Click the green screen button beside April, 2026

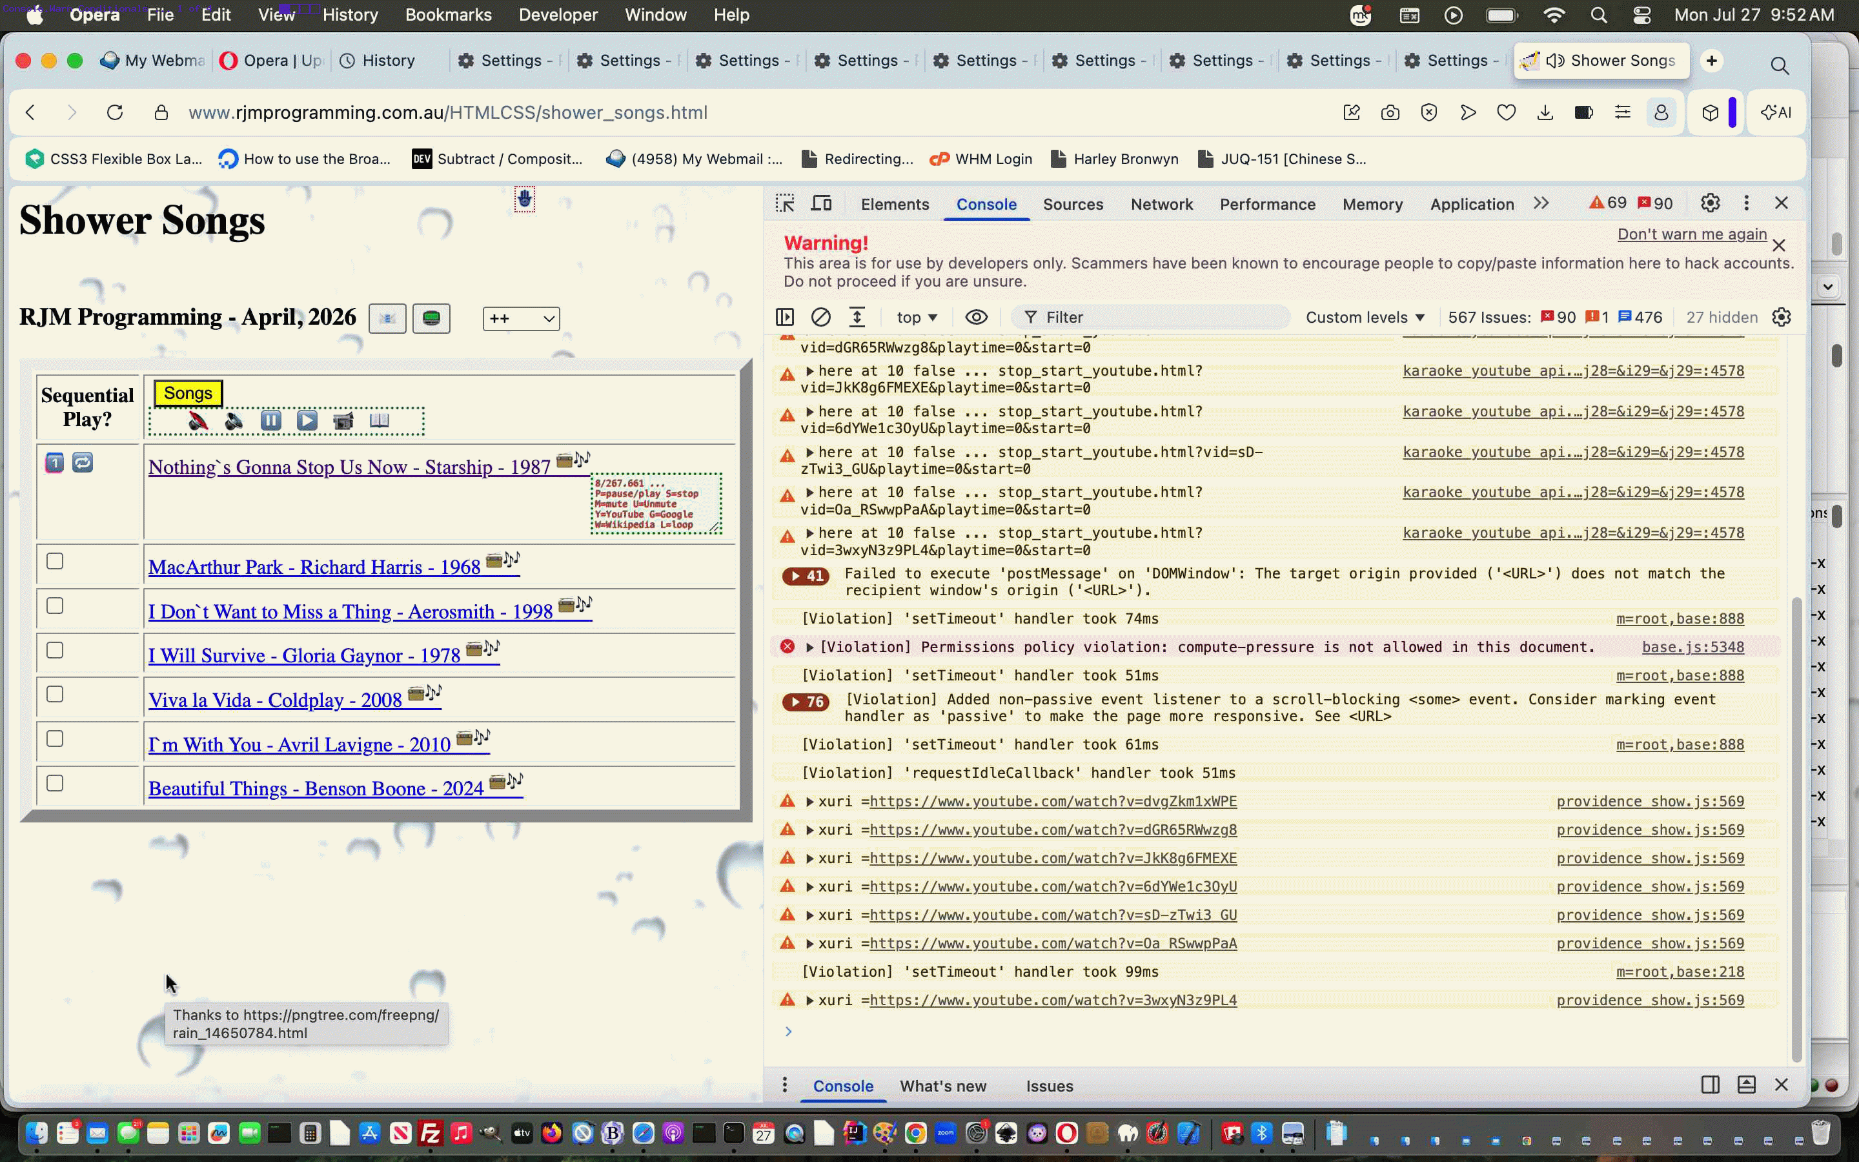coord(432,318)
